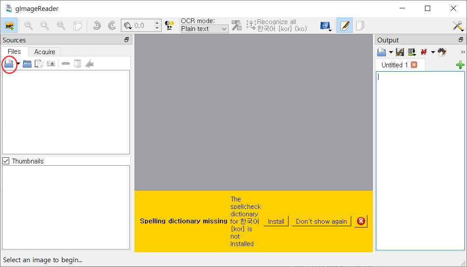
Task: Paste image from clipboard
Action: click(x=39, y=63)
